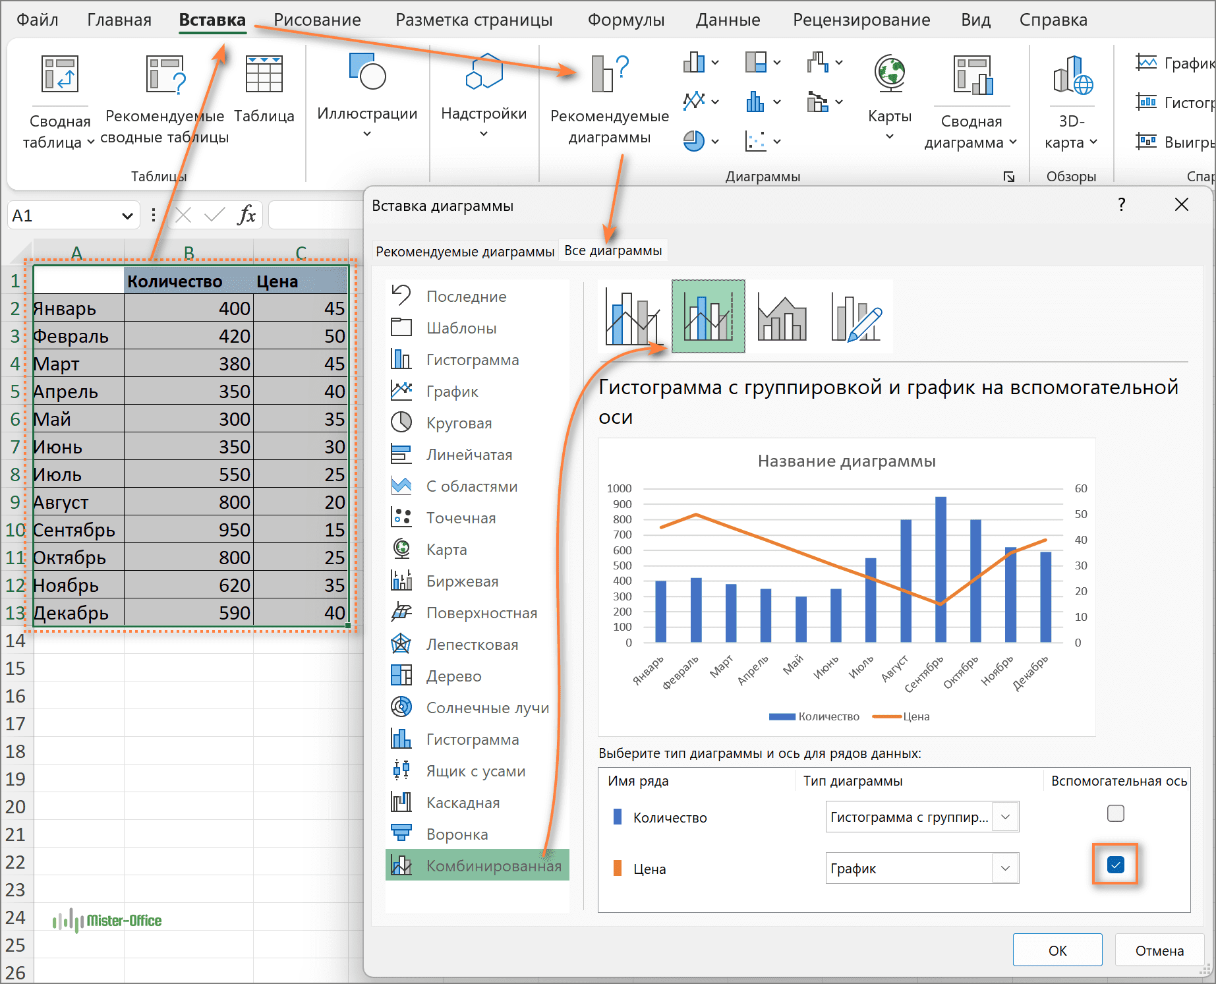
Task: Expand chart type dropdown for Цена
Action: [x=1005, y=869]
